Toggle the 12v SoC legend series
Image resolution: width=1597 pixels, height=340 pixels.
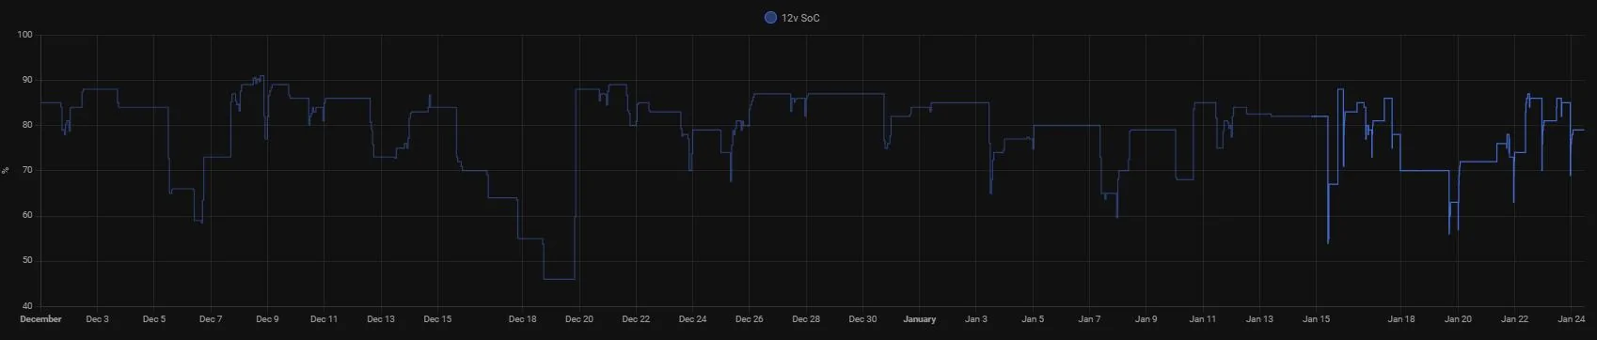[x=792, y=18]
